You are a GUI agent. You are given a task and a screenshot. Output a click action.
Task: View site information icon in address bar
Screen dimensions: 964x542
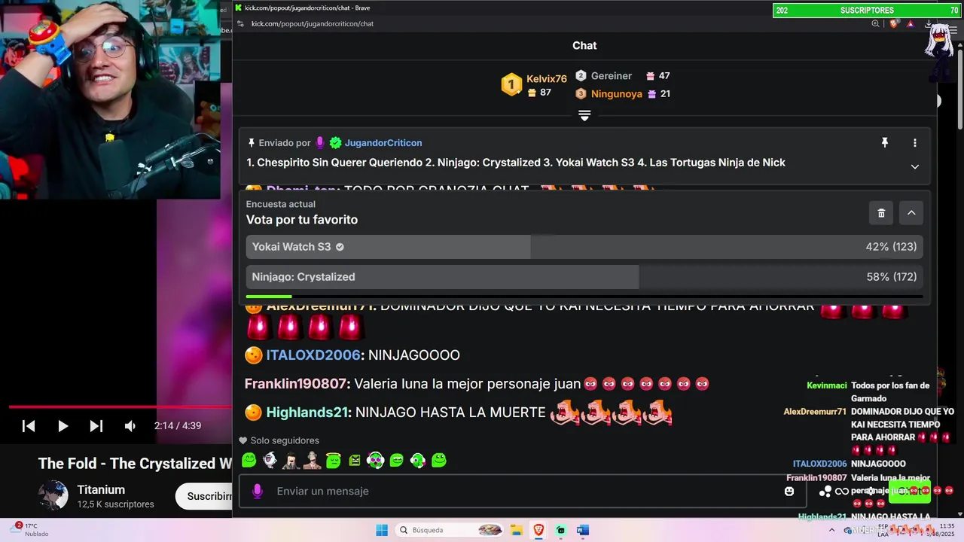click(x=240, y=23)
